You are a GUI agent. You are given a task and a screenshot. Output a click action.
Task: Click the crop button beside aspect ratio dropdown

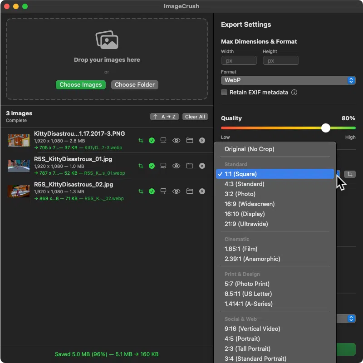(349, 174)
